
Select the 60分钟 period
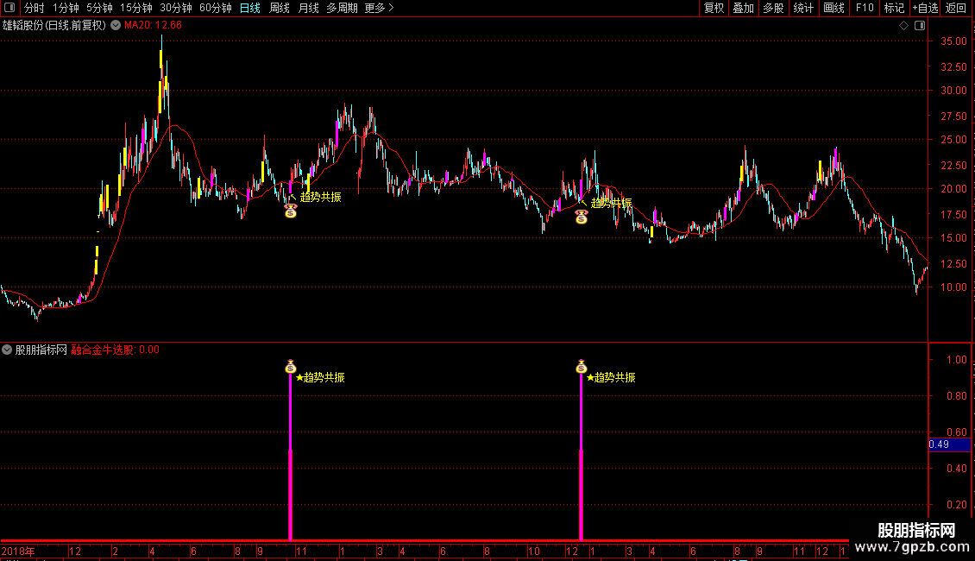tap(215, 8)
